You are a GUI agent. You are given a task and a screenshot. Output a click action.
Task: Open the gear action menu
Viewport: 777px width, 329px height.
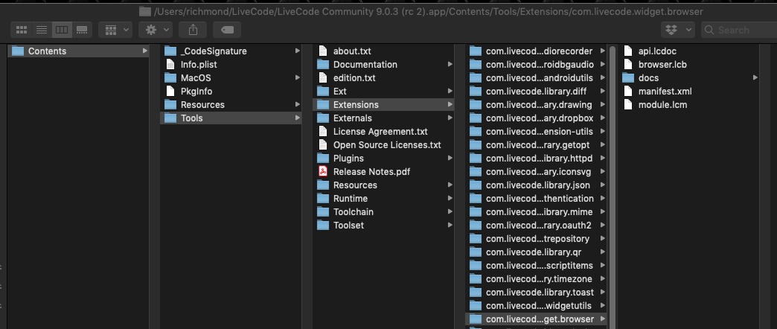pyautogui.click(x=156, y=30)
